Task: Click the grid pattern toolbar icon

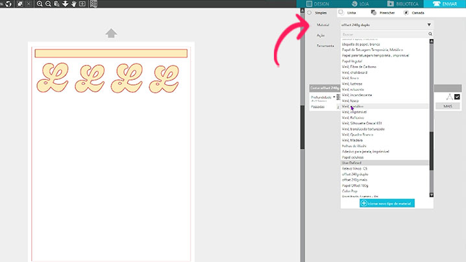Action: [93, 4]
